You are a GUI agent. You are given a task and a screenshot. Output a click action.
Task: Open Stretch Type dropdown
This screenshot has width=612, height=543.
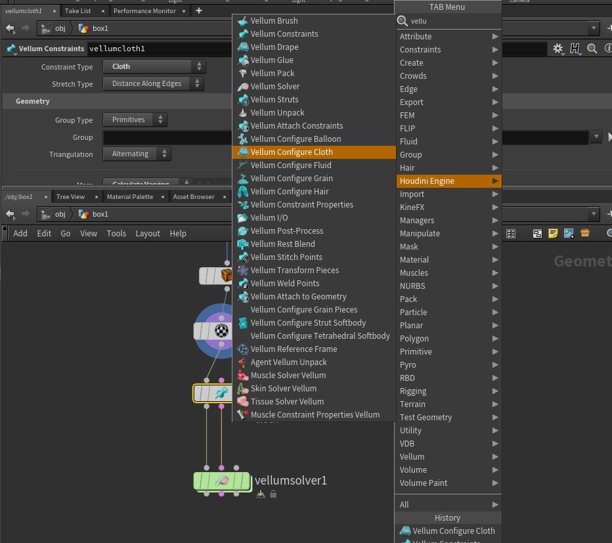point(154,83)
